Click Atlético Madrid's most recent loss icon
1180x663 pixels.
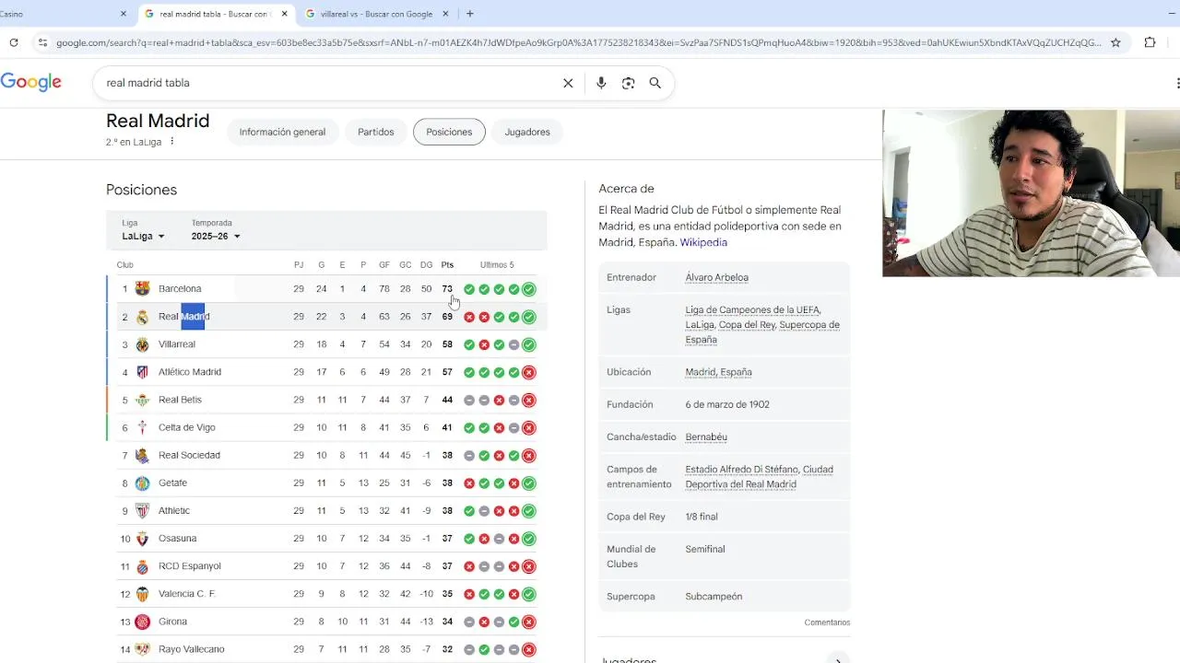coord(528,372)
